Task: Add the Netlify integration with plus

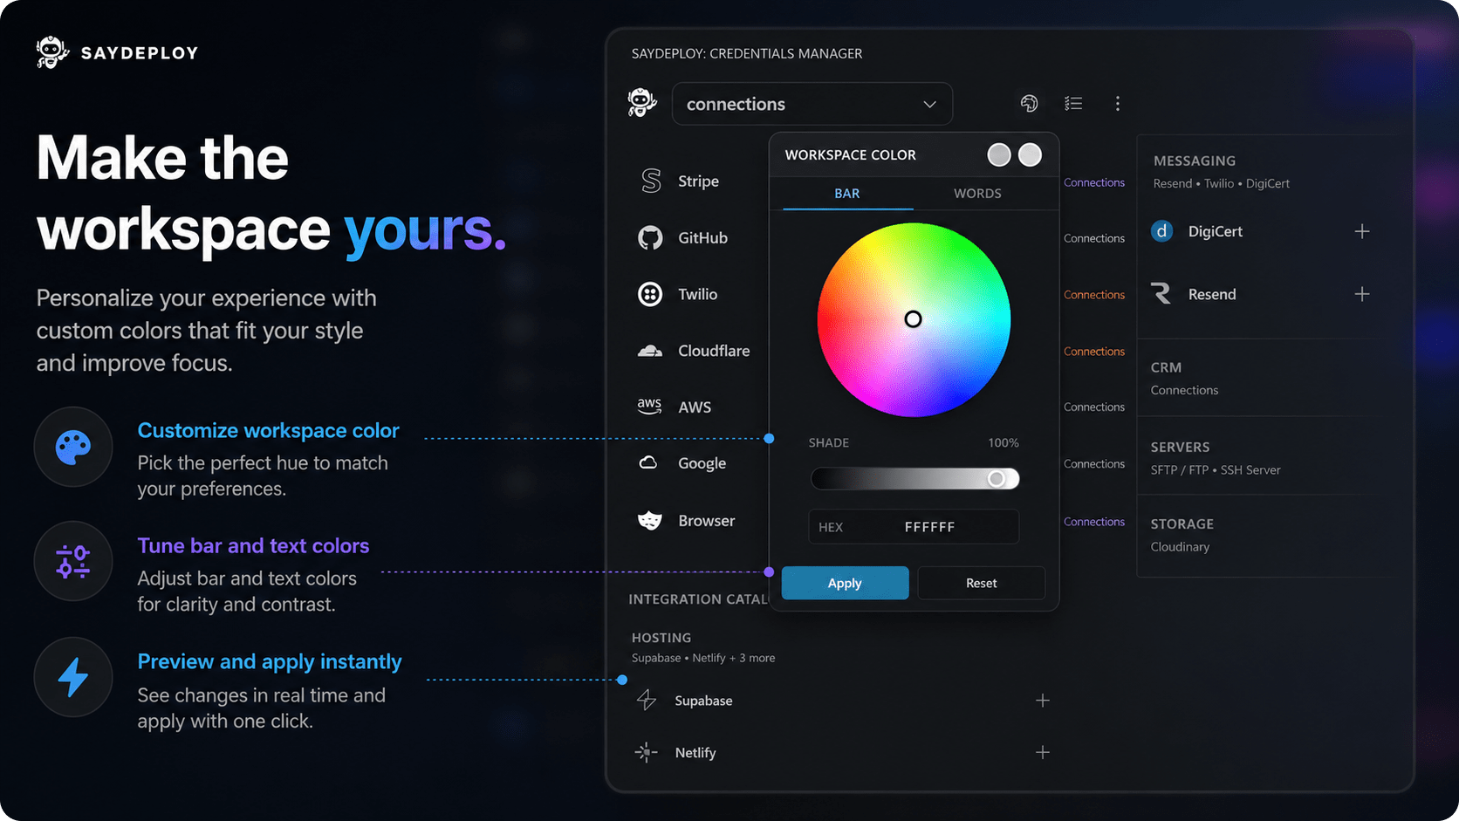Action: (1043, 752)
